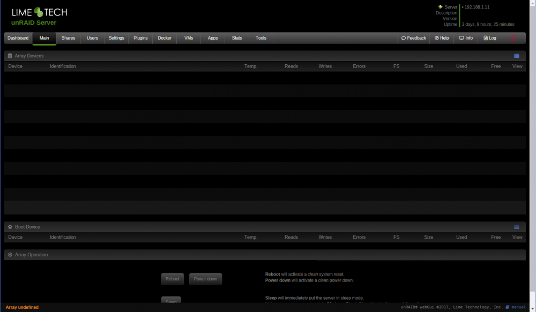Click the Array Operation section heading
536x312 pixels.
[32, 255]
